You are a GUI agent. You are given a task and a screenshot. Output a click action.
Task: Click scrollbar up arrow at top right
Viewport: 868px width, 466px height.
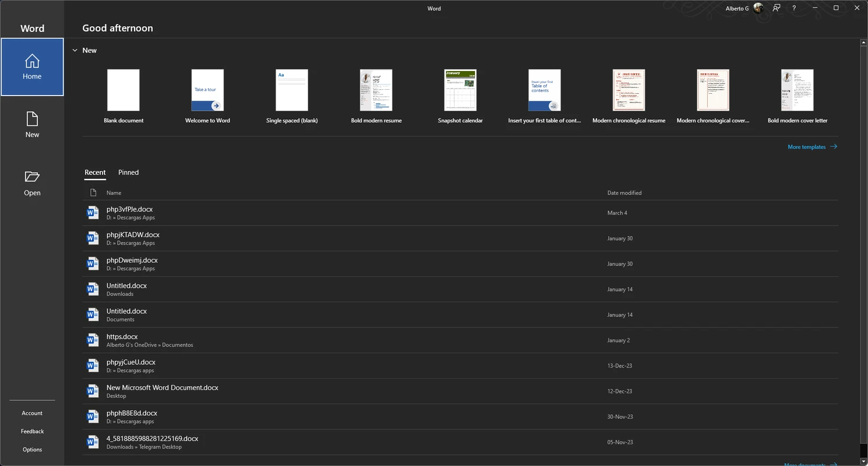864,43
